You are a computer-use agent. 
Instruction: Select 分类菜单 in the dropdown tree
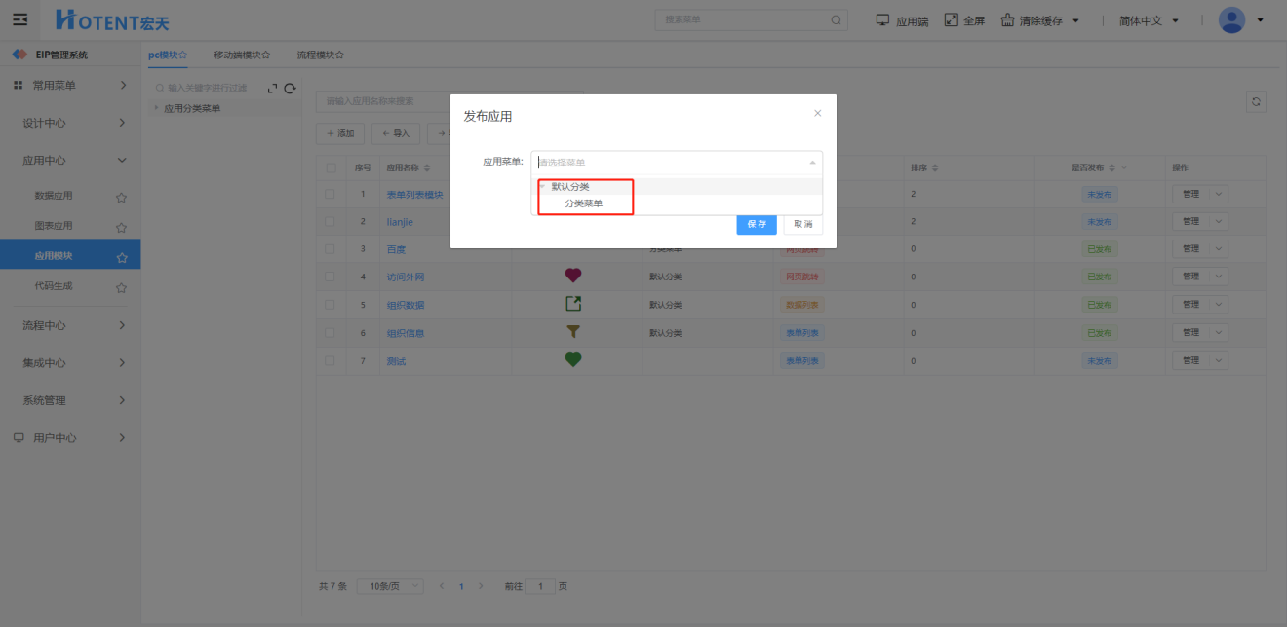point(584,203)
